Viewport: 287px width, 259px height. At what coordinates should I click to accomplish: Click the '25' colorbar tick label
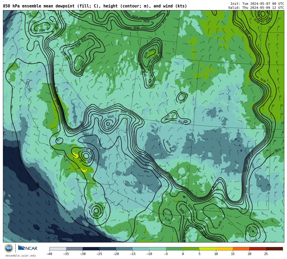(266, 254)
